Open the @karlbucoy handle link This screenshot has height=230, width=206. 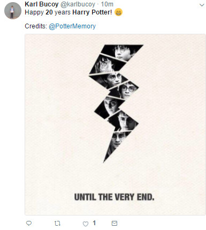(x=78, y=4)
